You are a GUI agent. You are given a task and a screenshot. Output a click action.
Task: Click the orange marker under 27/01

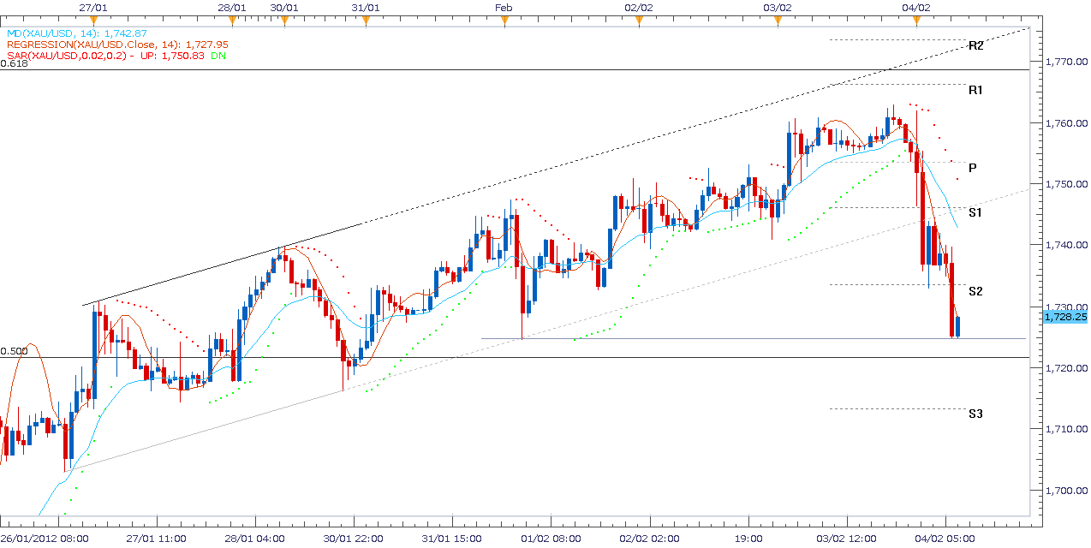92,22
